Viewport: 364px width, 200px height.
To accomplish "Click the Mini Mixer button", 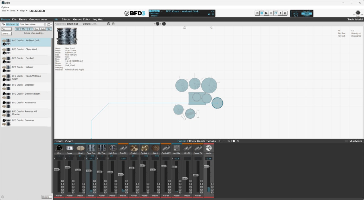I will pyautogui.click(x=356, y=141).
